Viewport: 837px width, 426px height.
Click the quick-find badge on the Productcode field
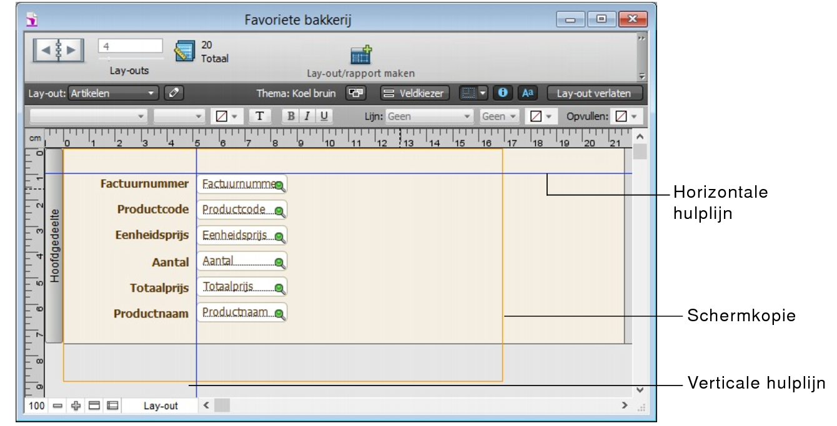point(280,212)
